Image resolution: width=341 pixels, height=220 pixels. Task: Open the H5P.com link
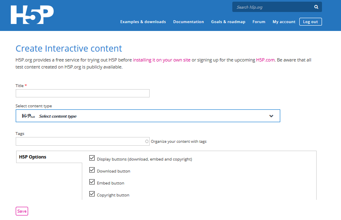[x=265, y=60]
